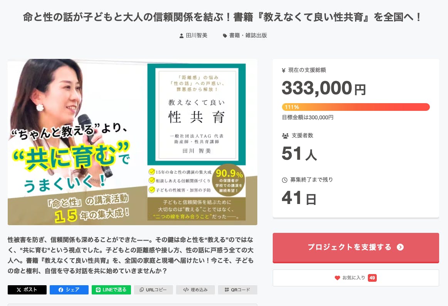Click the clock icon beside 募集終了まで残り

(x=285, y=180)
